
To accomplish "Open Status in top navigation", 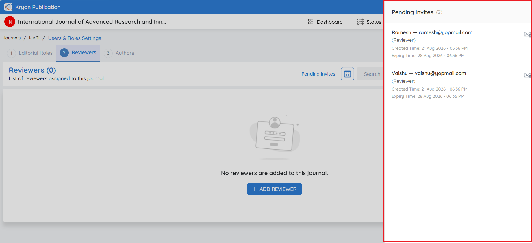I will (369, 22).
